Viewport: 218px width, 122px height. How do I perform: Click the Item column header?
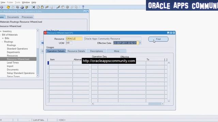pos(52,60)
